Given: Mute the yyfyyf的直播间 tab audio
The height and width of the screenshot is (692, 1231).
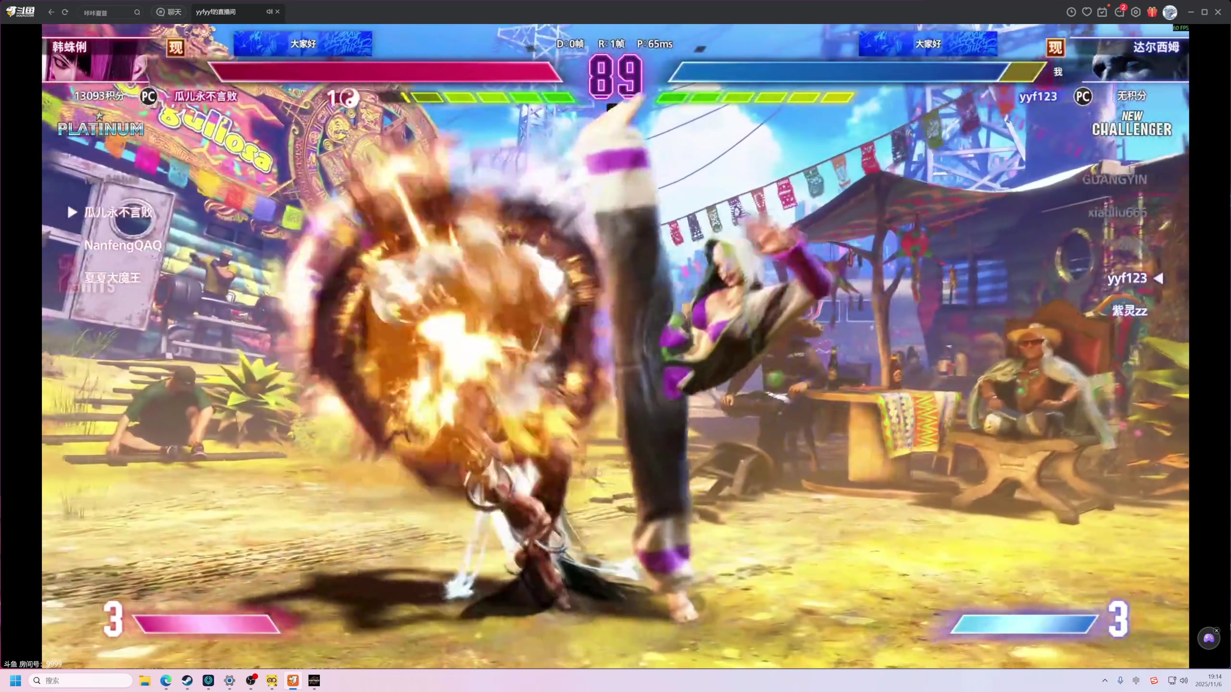Looking at the screenshot, I should coord(269,12).
